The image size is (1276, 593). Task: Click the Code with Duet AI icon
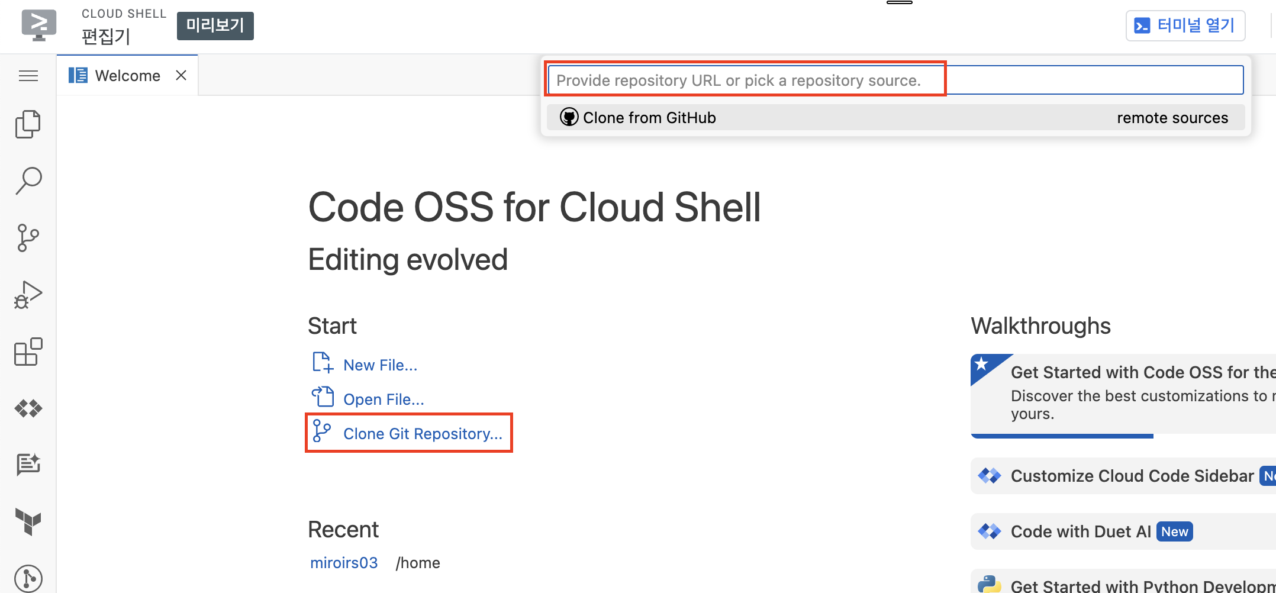click(x=990, y=531)
